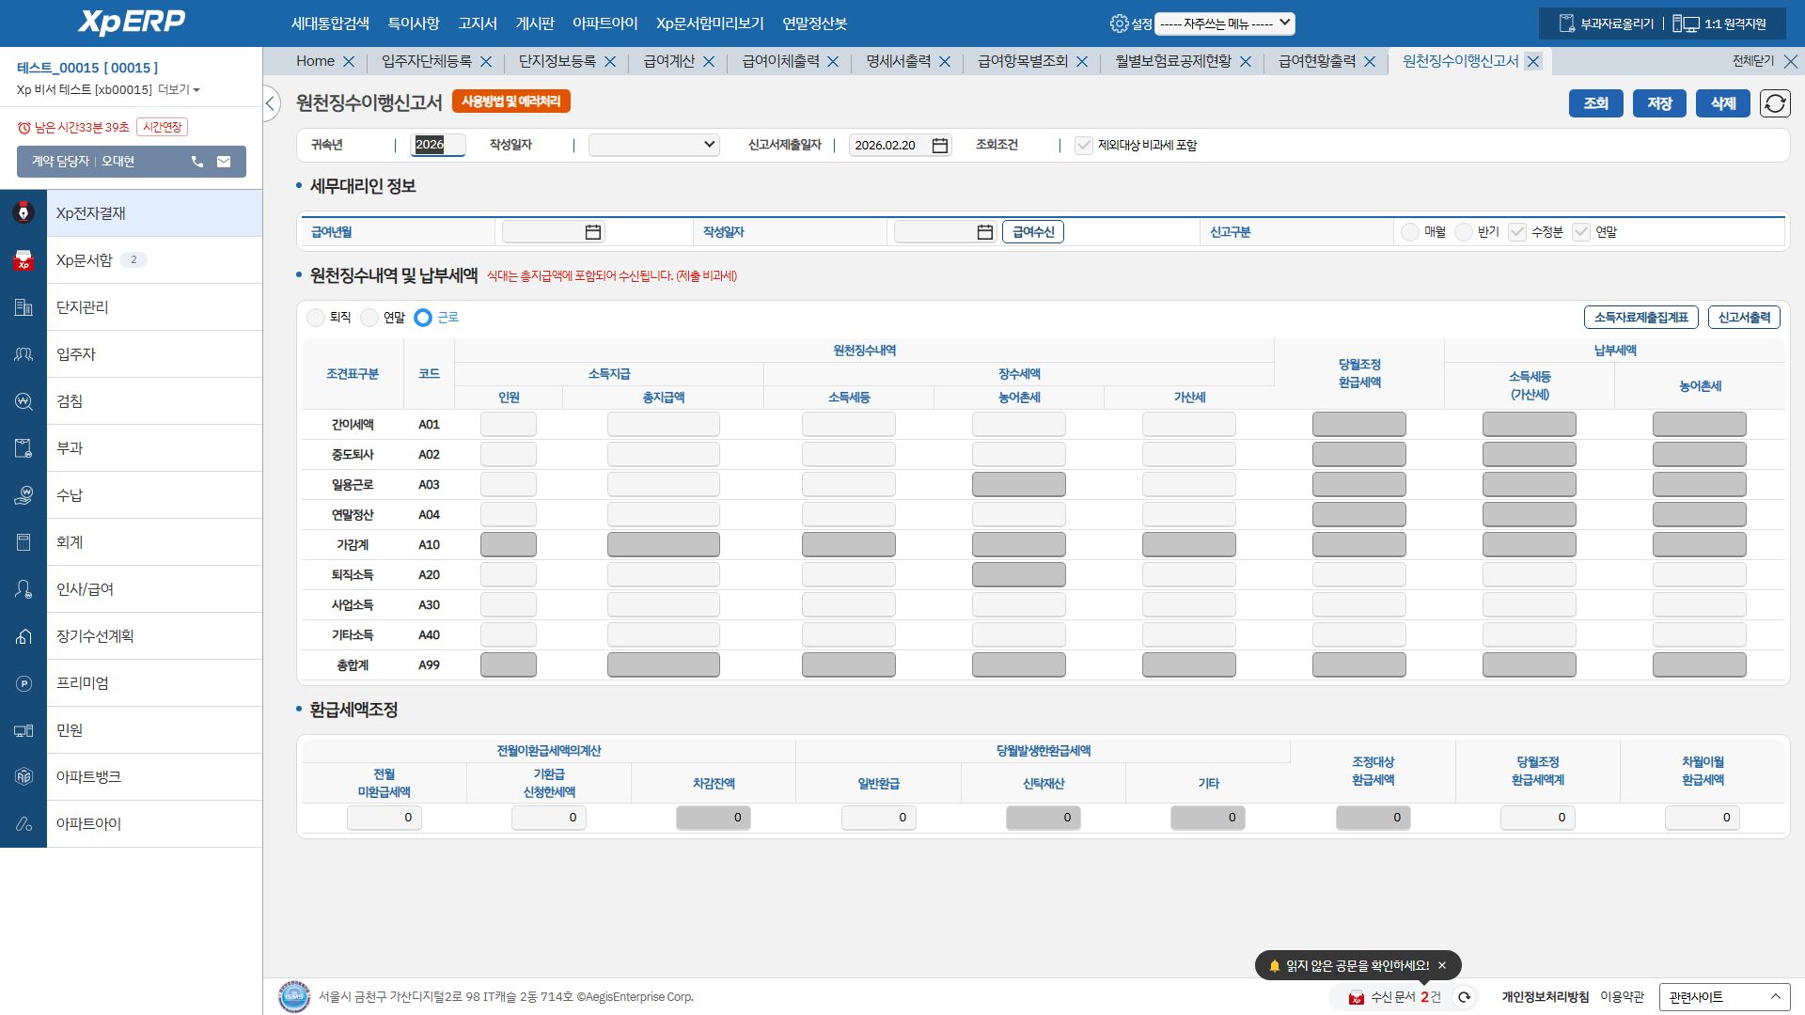Open the 자주쓰는 메뉴 dropdown
Screen dimensions: 1805x1015
[1224, 23]
